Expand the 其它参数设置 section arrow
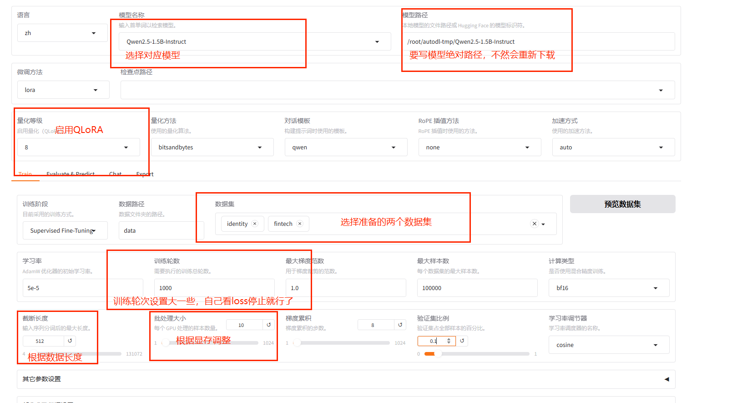This screenshot has width=732, height=403. [666, 379]
